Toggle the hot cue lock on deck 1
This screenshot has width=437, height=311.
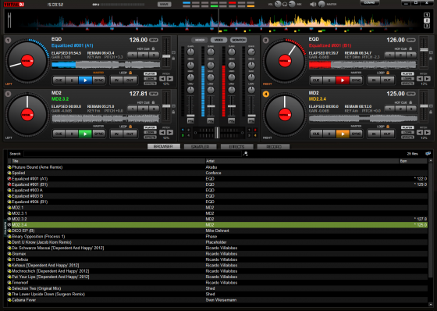(x=153, y=48)
